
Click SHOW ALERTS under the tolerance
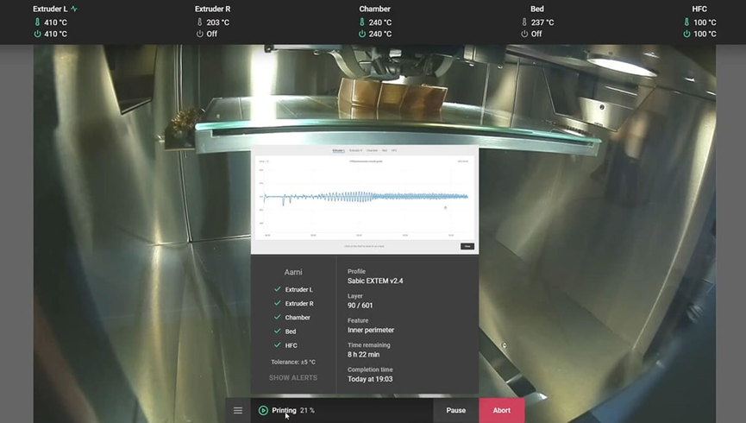click(x=293, y=378)
